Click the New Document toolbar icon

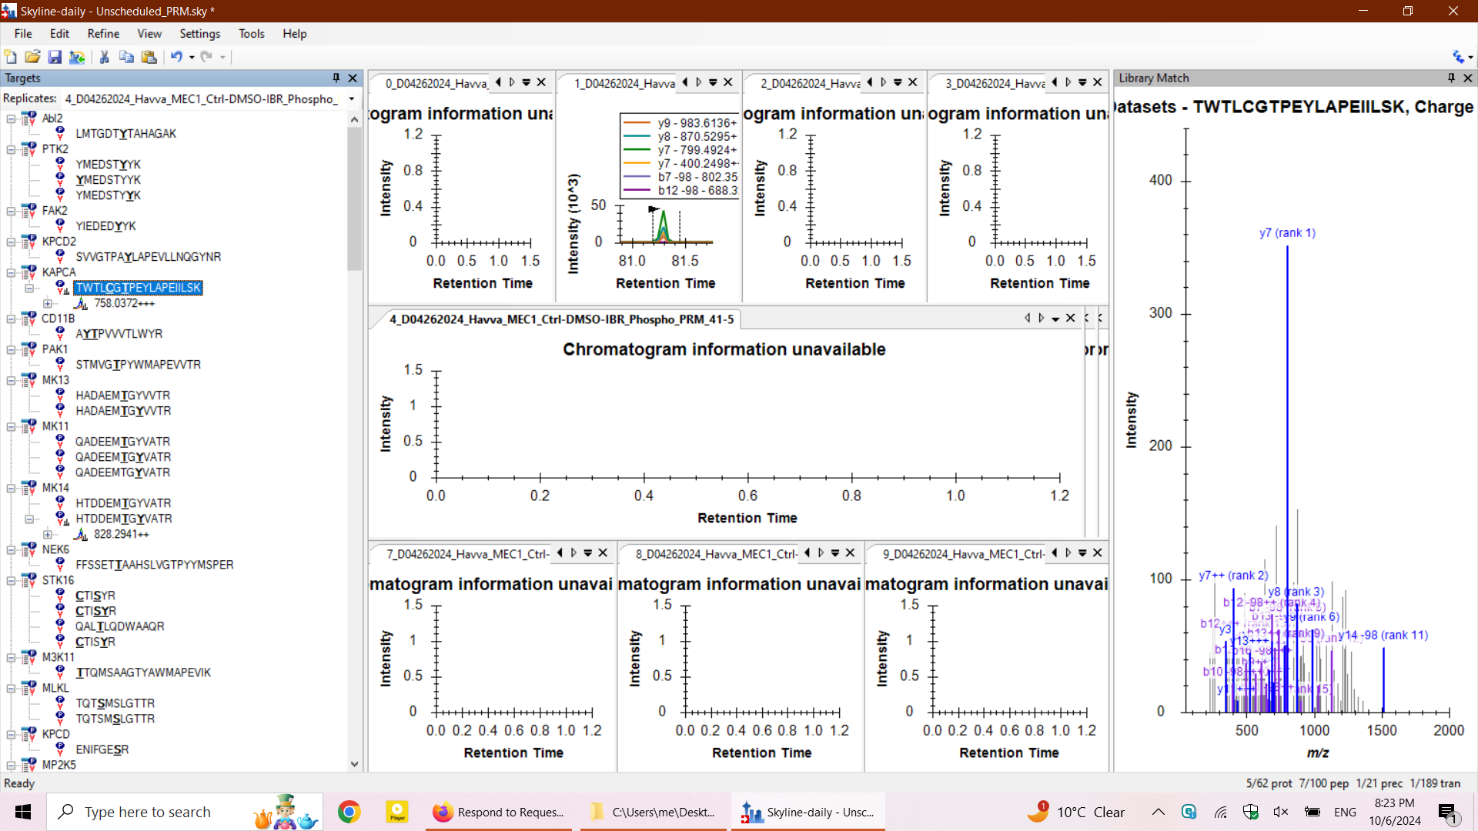click(x=11, y=57)
